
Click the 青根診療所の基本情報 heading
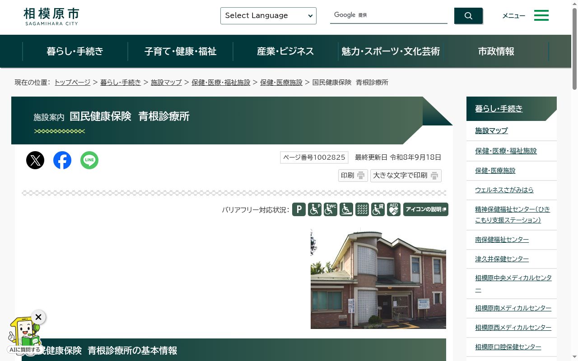tap(234, 350)
